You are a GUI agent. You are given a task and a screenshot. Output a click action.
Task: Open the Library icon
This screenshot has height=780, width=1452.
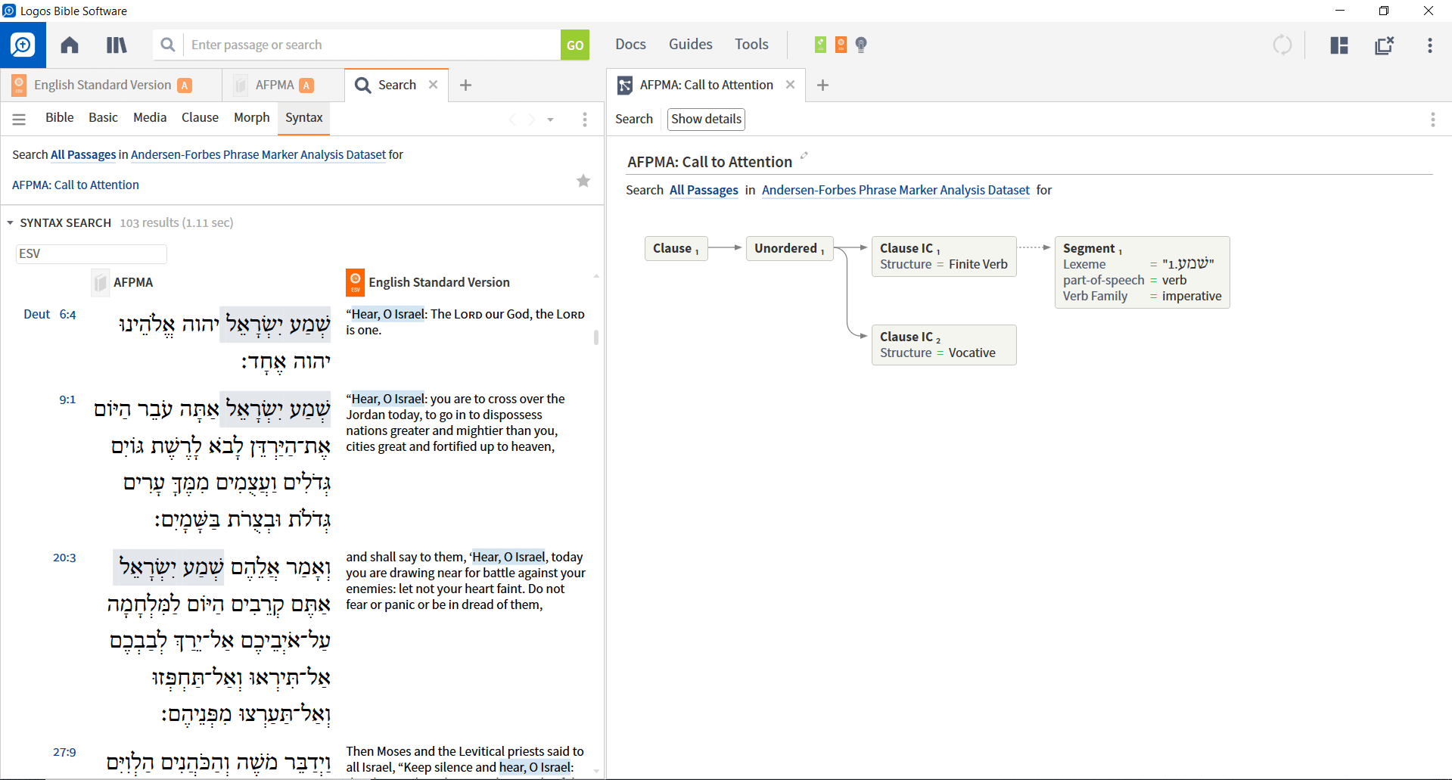pos(117,45)
